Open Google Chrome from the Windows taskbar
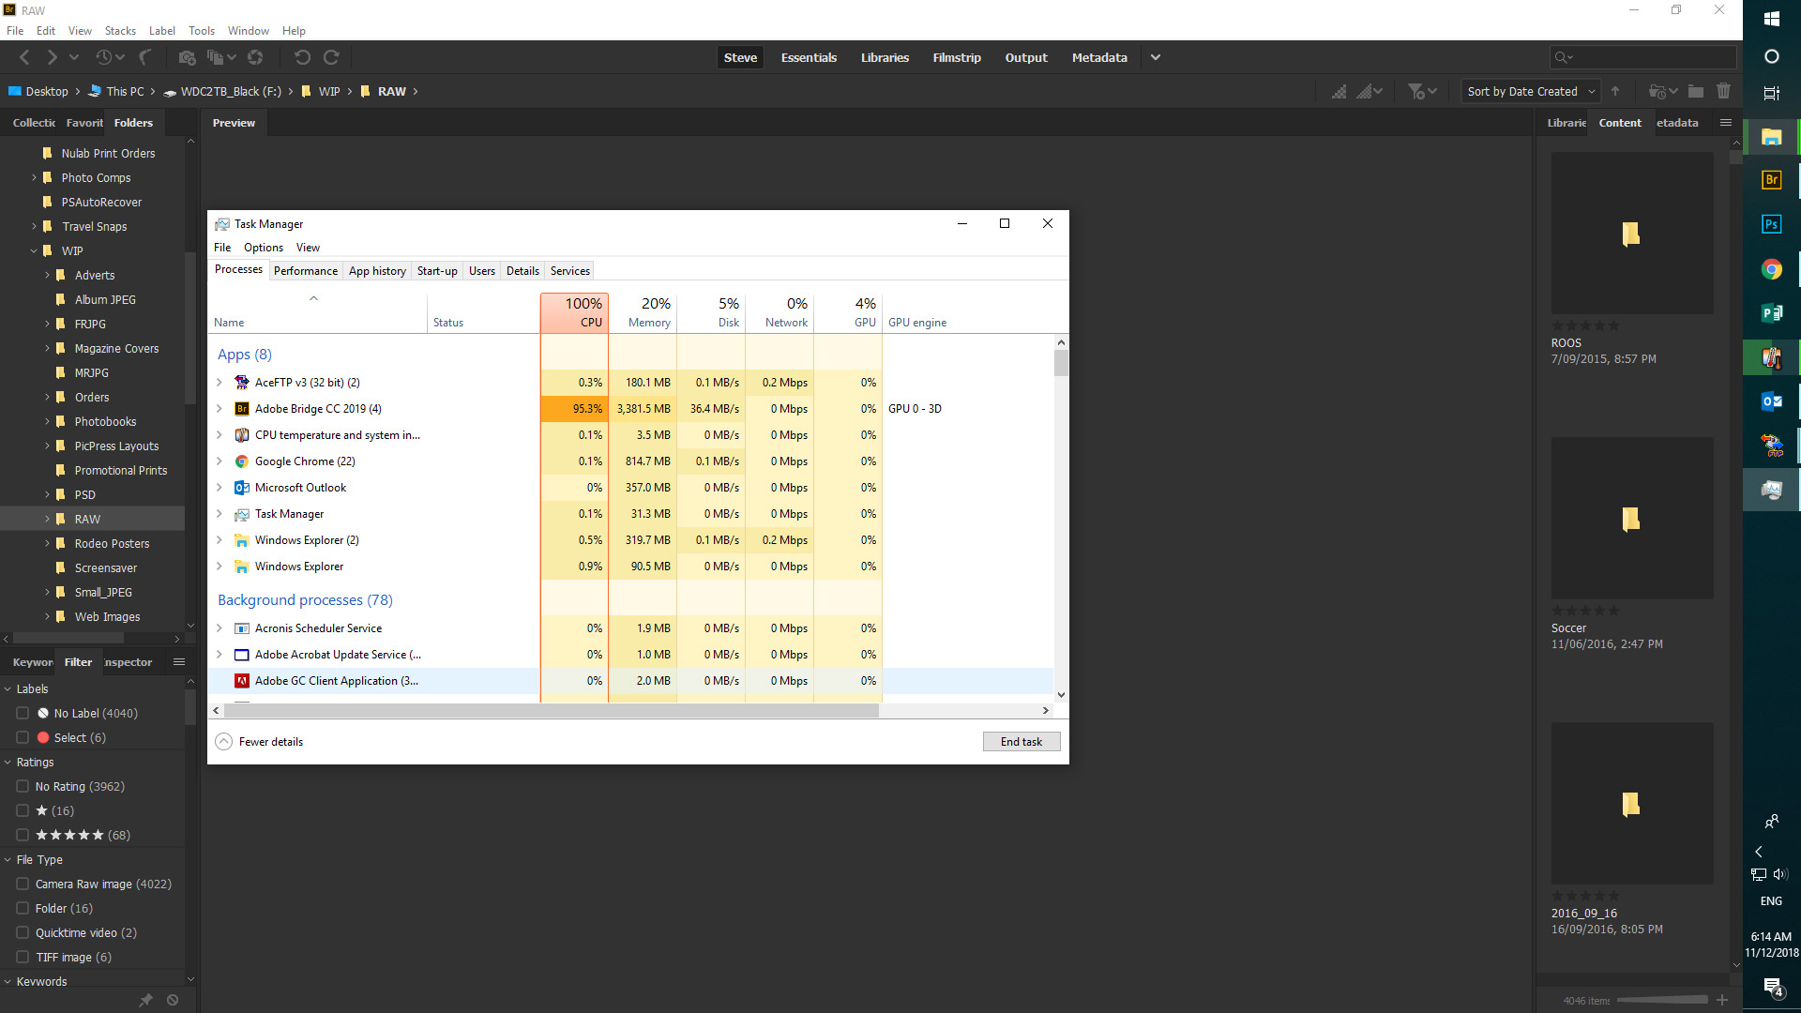 (x=1771, y=269)
